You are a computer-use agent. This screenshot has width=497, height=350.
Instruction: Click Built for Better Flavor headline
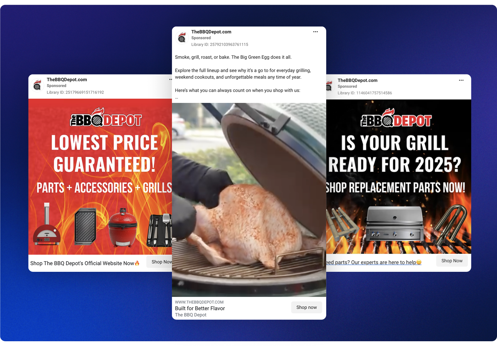click(200, 308)
